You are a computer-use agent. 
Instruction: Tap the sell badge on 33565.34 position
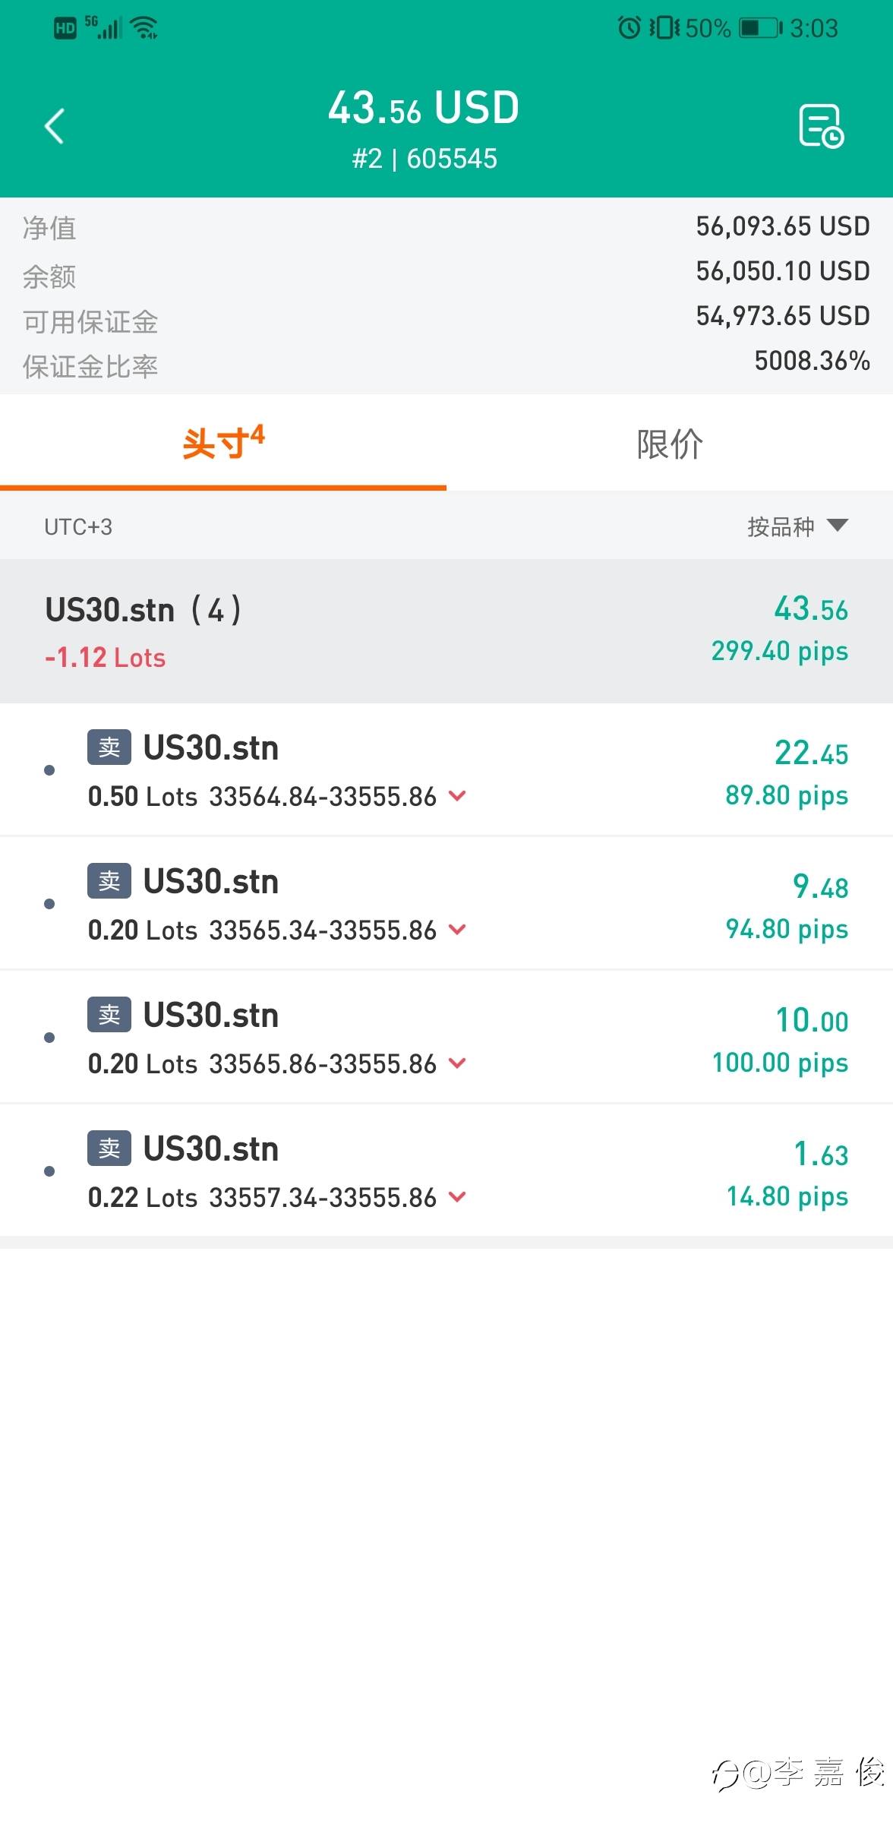click(x=109, y=881)
